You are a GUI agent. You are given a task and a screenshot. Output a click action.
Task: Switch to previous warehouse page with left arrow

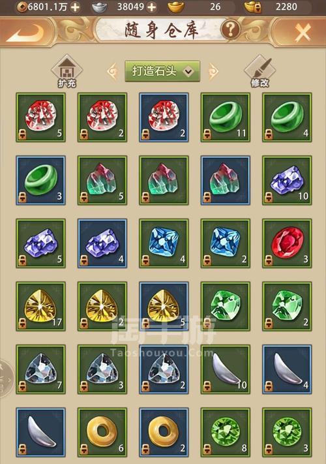[113, 71]
